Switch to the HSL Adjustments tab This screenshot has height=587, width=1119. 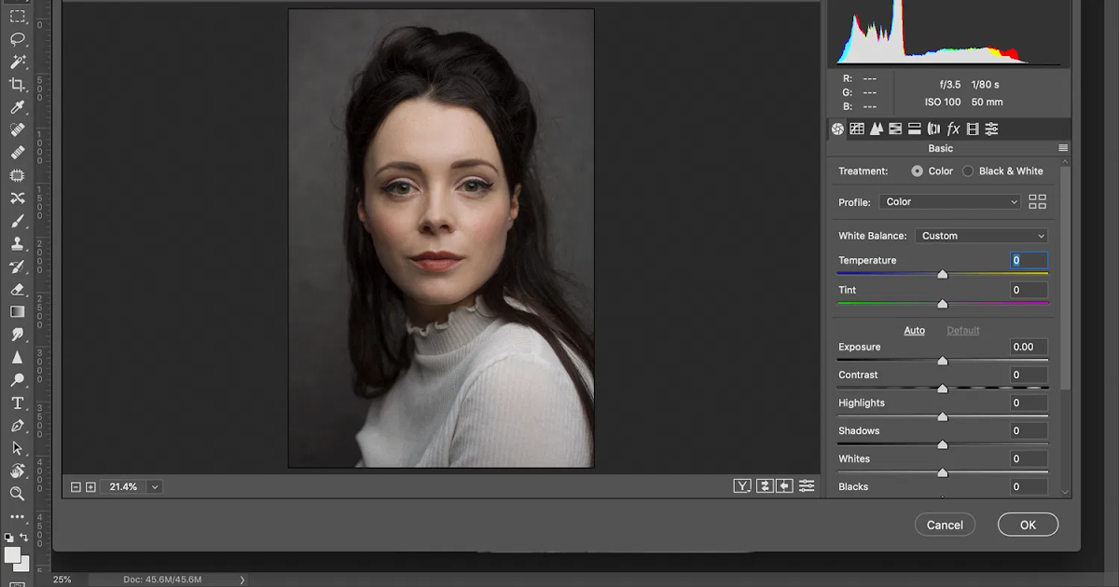[895, 129]
